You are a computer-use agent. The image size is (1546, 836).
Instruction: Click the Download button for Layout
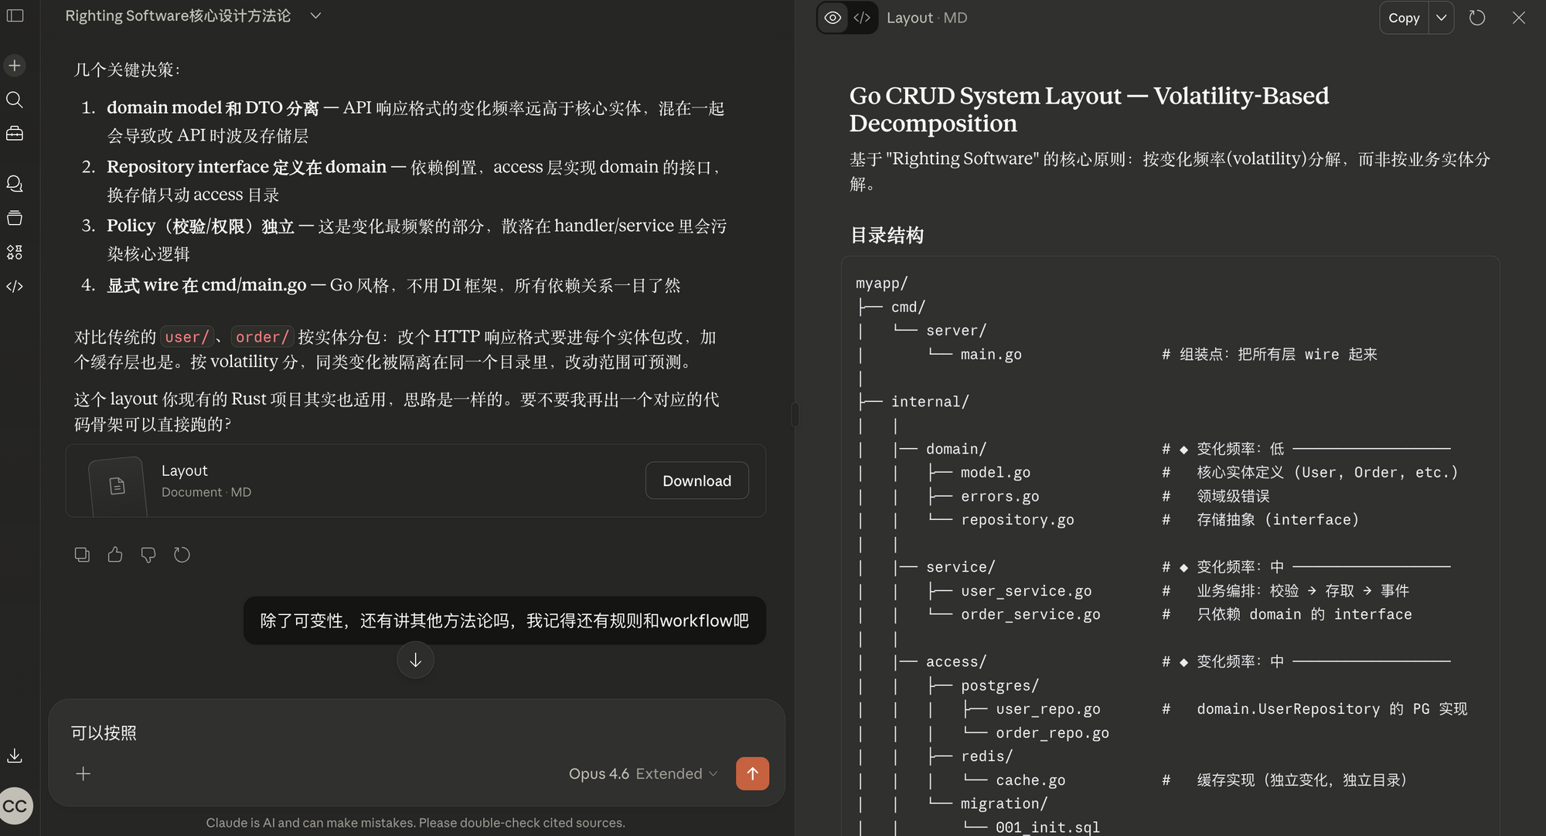point(696,481)
